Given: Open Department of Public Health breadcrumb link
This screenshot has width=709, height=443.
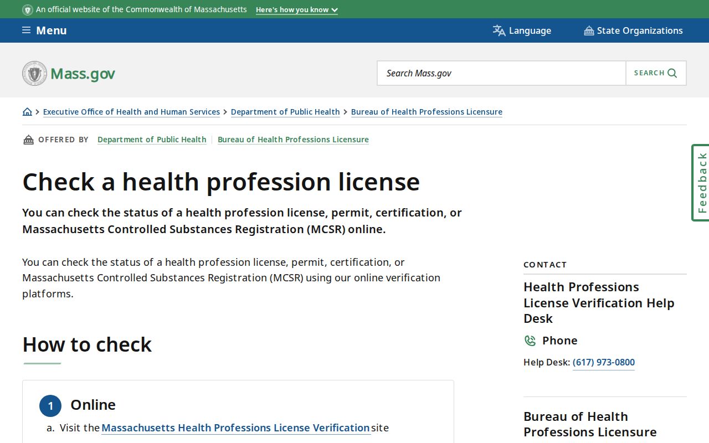Looking at the screenshot, I should (x=285, y=112).
